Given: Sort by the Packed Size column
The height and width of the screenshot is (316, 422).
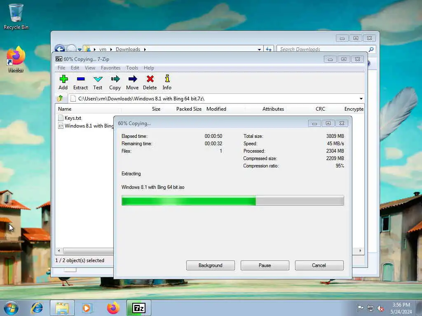Looking at the screenshot, I should tap(189, 109).
